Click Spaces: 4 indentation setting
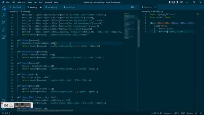 coord(168,113)
